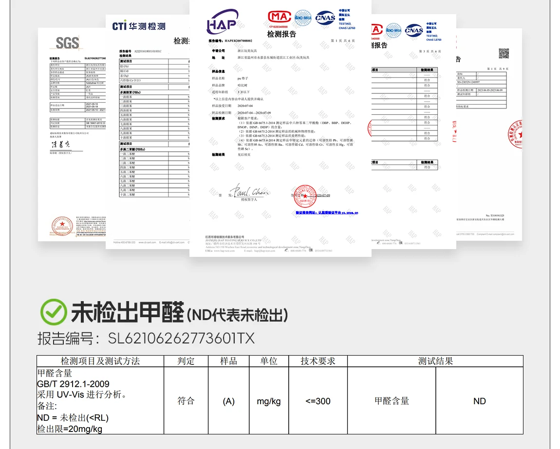The width and height of the screenshot is (560, 449).
Task: Click the green checkmark beside 未检出甲醛
Action: [x=54, y=312]
